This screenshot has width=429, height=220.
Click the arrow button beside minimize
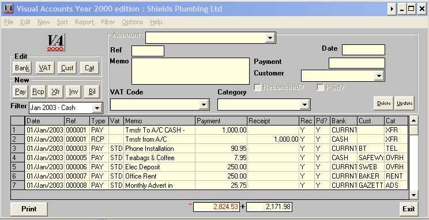tap(392, 9)
